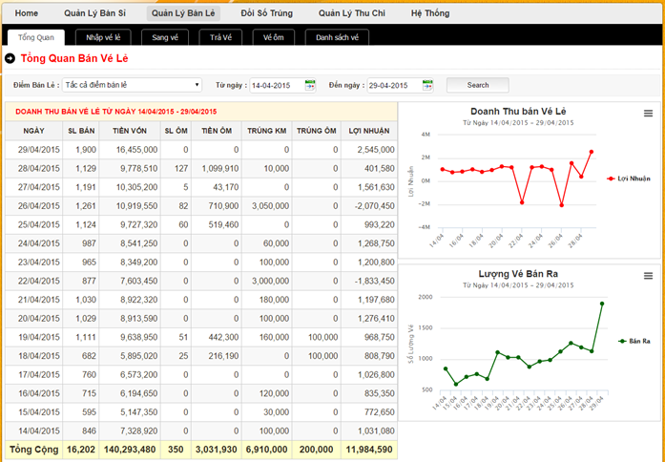The image size is (665, 462).
Task: Open calendar picker for Đến ngày field
Action: click(425, 86)
